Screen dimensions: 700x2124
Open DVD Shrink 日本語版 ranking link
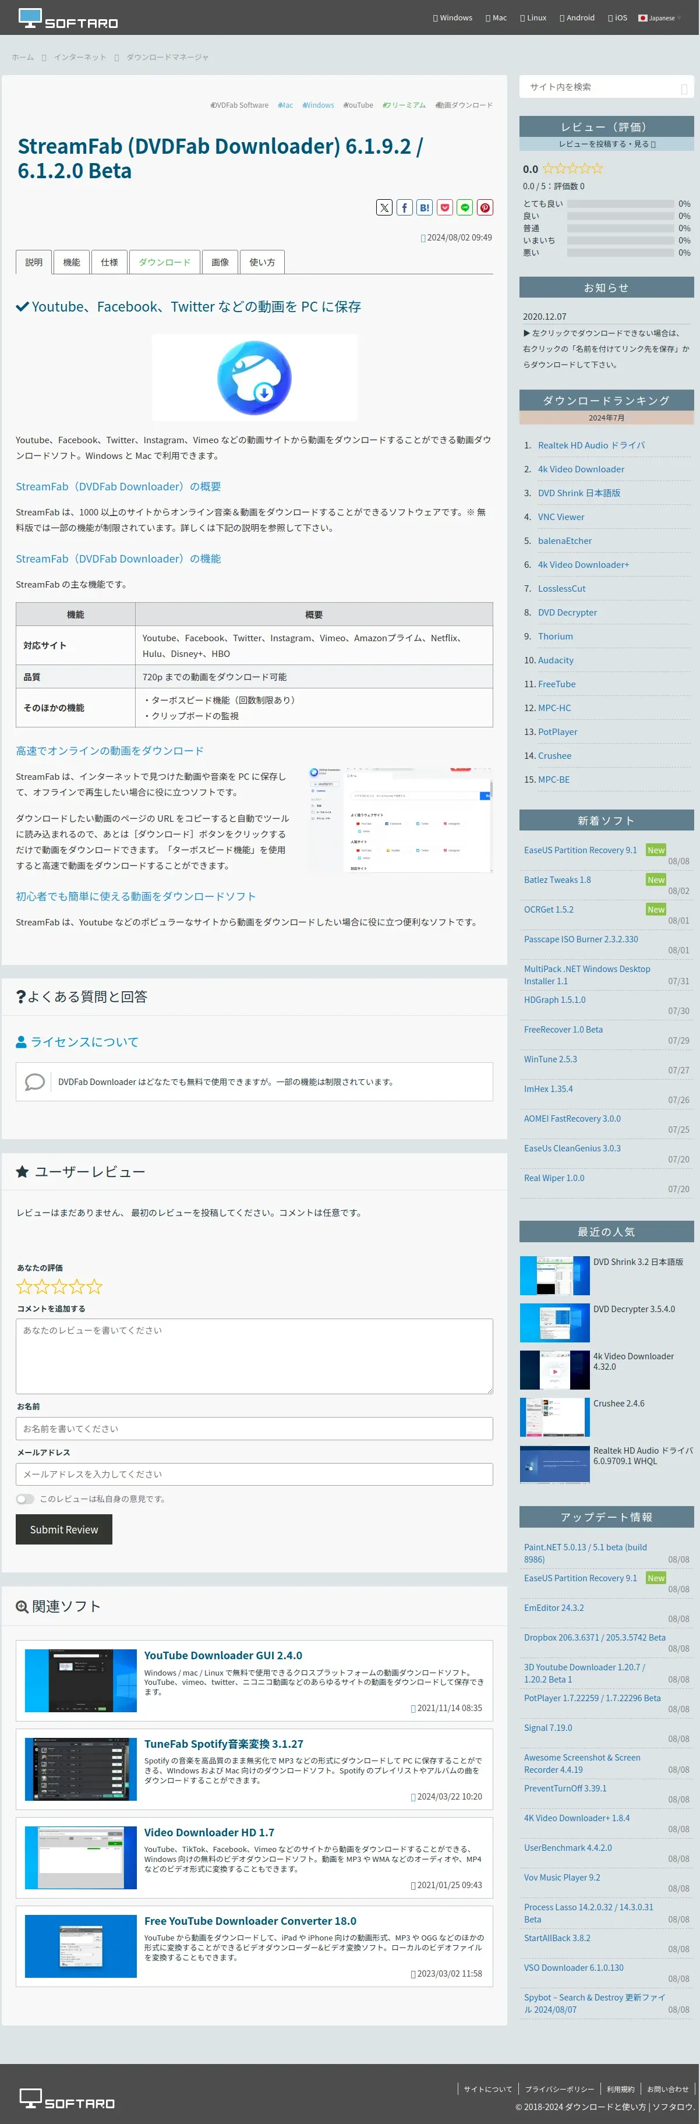click(579, 493)
